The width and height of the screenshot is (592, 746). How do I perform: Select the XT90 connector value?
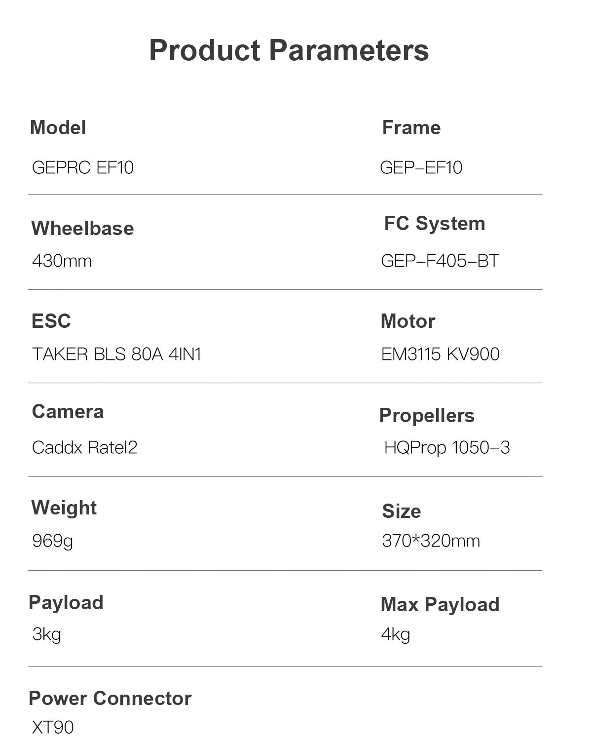pos(52,727)
